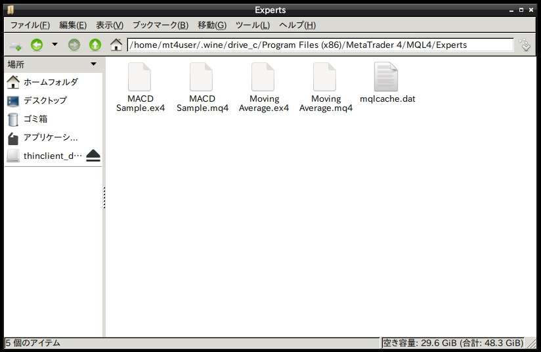The image size is (541, 352).
Task: Maximize the Experts window
Action: pyautogui.click(x=521, y=10)
